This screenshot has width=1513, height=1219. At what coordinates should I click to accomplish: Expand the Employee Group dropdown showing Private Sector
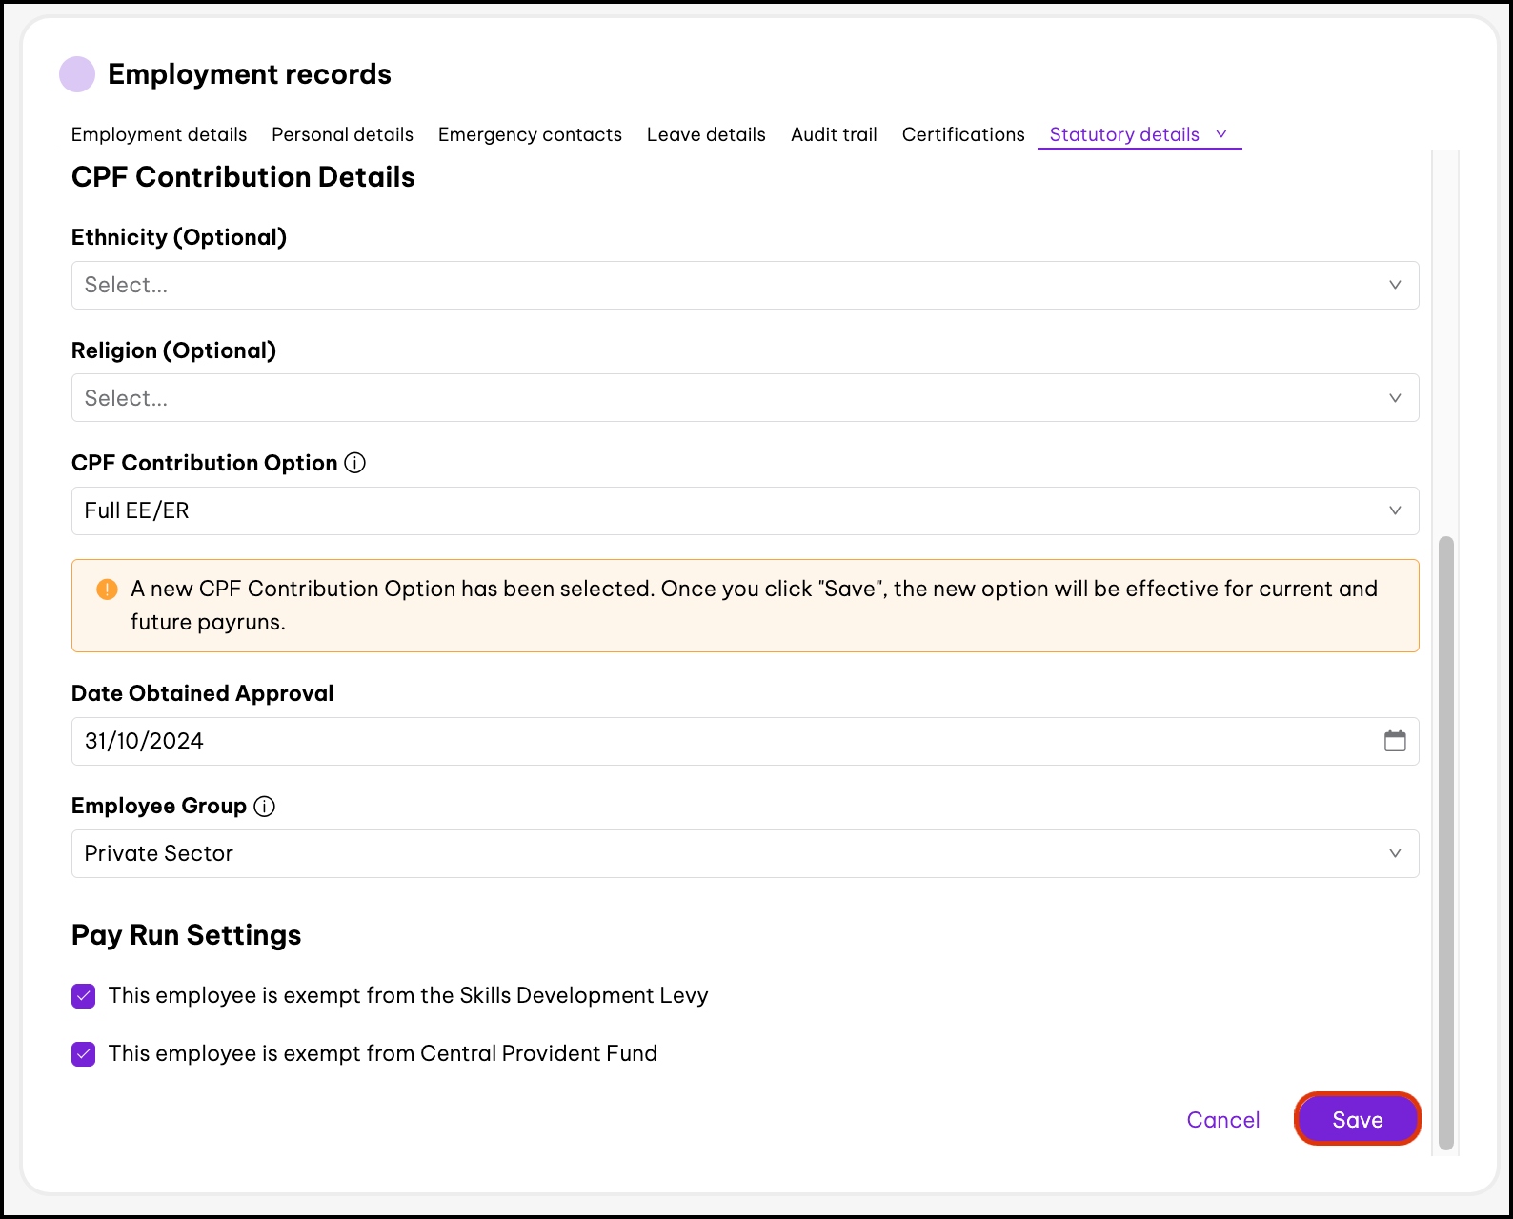pos(744,854)
